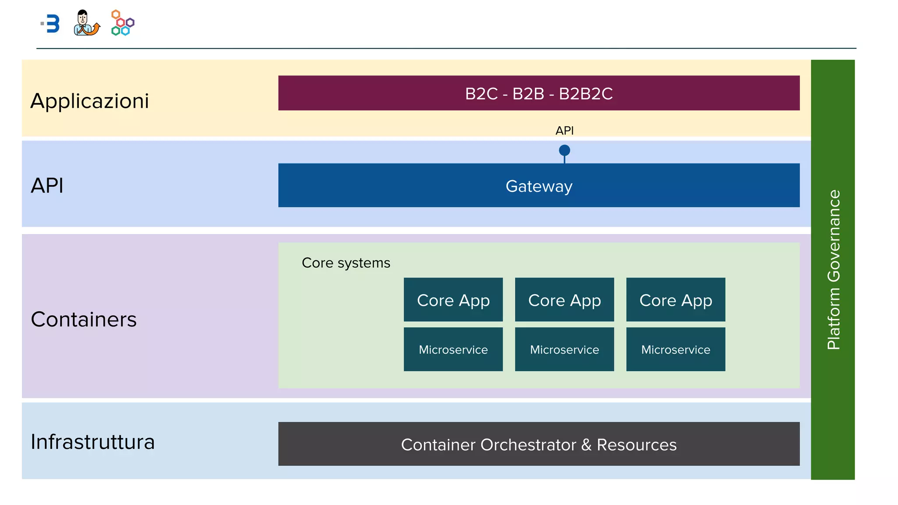Viewport: 898px width, 505px height.
Task: Click the Containers layer label
Action: 84,319
